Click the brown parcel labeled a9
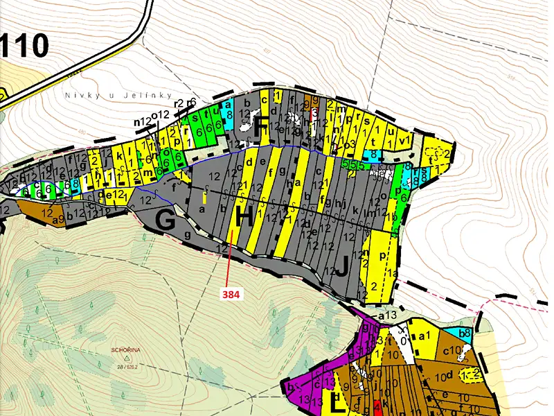Viewport: 554px width, 416px height. click(x=42, y=214)
